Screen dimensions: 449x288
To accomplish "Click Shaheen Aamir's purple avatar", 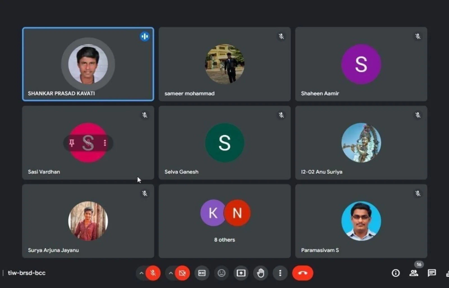I will [x=361, y=64].
